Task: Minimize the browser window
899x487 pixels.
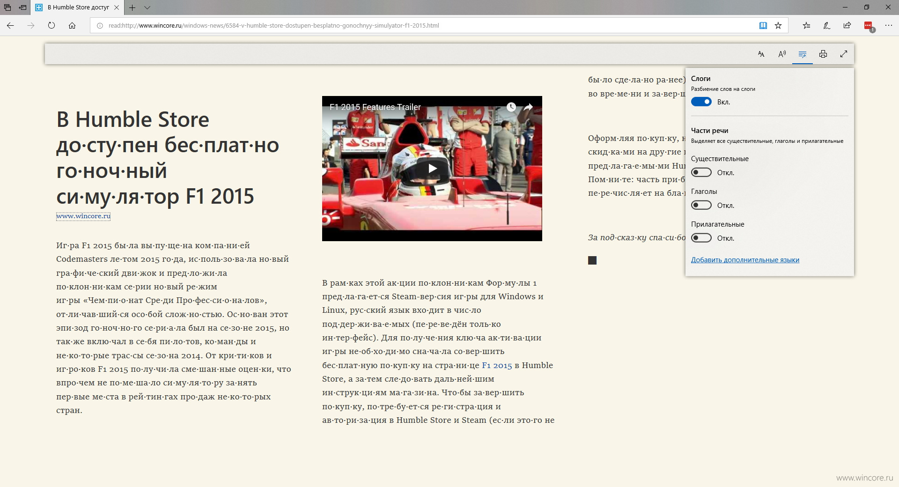Action: click(x=845, y=7)
